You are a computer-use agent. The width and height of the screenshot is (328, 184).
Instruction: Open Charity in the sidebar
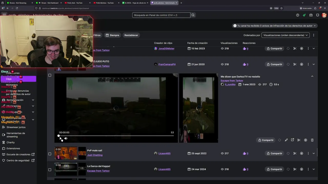point(11,142)
